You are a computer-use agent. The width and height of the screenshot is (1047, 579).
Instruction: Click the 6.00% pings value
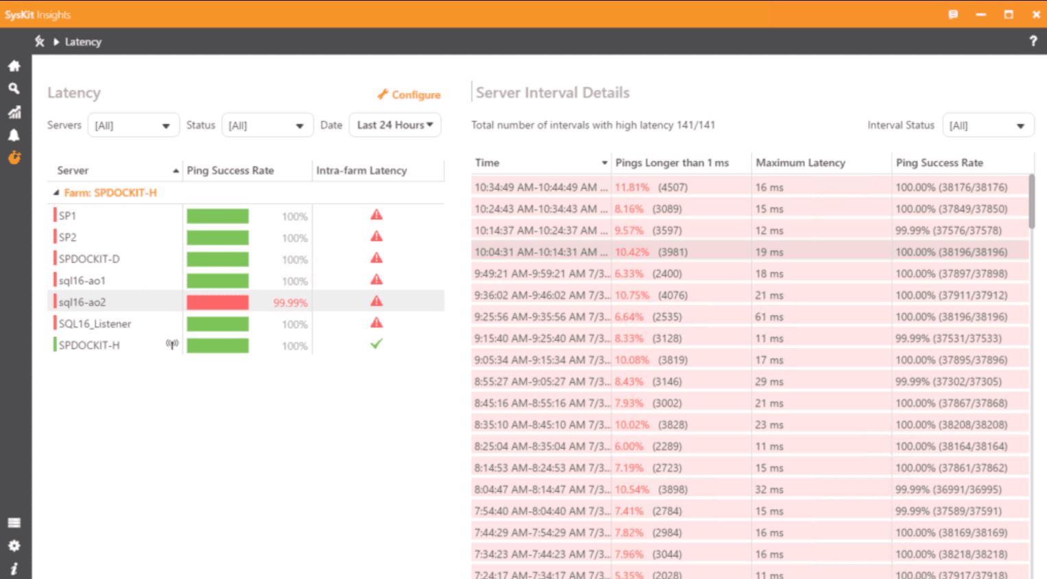(x=629, y=446)
